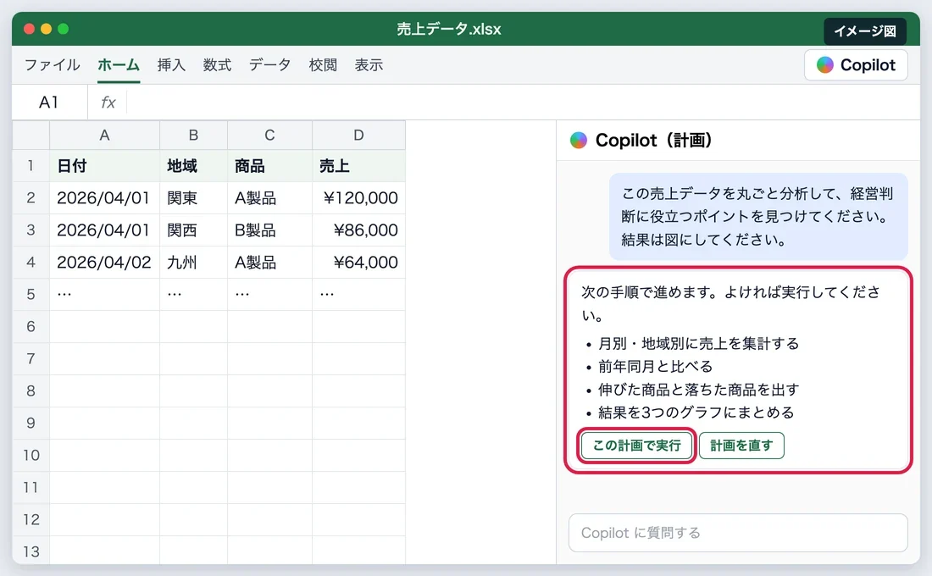932x576 pixels.
Task: Click the Copilot button in the ribbon
Action: click(856, 64)
